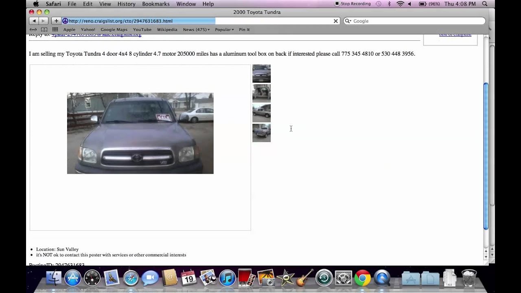Open Mail stamp icon in the Dock
Screen dimensions: 521x293
[111, 278]
